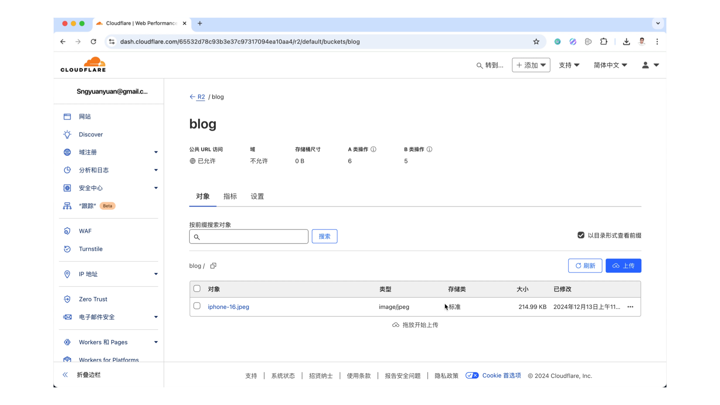720x405 pixels.
Task: Open the Cloudflare logo homepage
Action: tap(83, 64)
